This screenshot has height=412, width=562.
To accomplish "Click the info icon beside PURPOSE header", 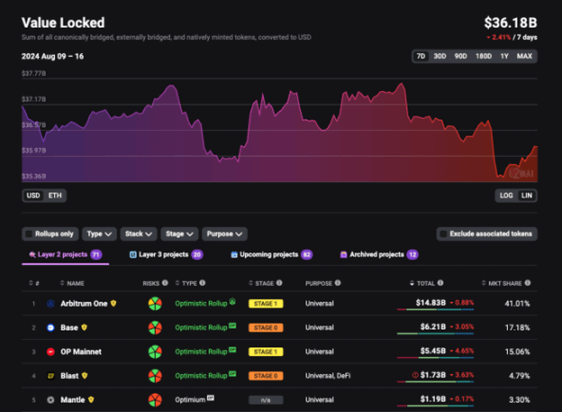I will [x=338, y=283].
